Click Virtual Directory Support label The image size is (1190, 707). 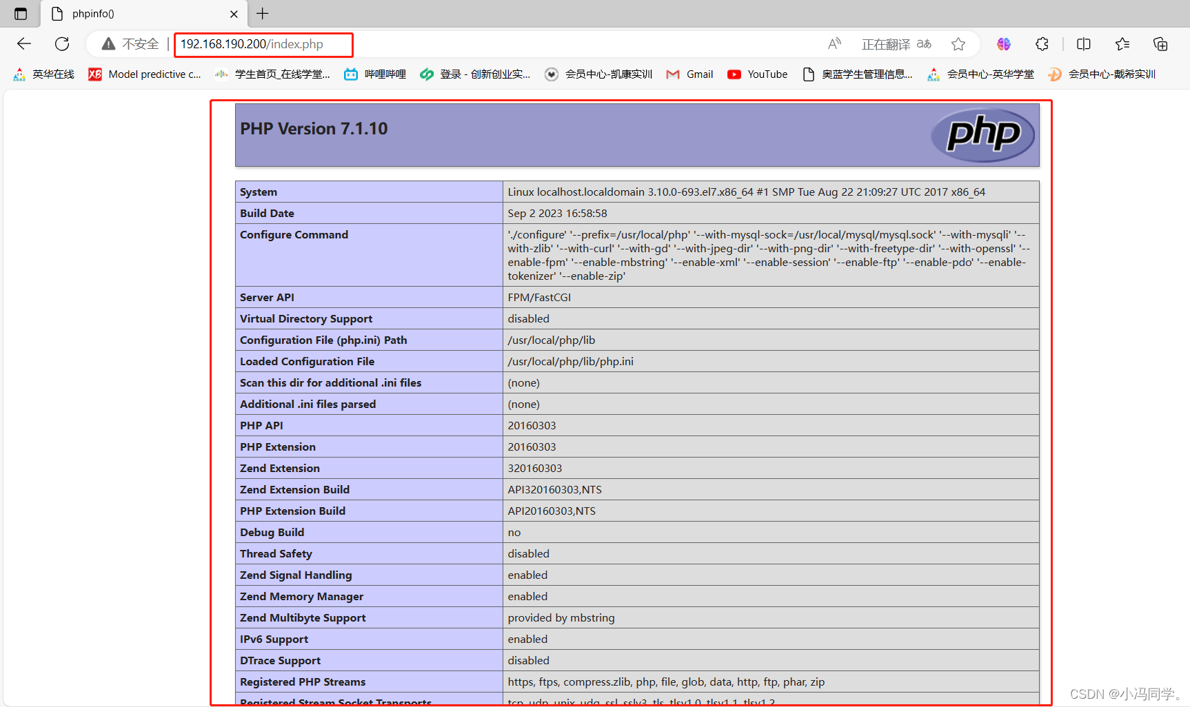pyautogui.click(x=306, y=318)
